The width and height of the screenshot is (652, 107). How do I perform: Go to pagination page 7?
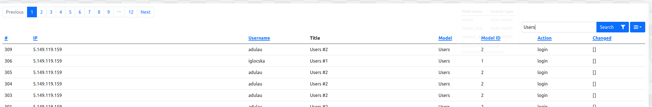(89, 12)
